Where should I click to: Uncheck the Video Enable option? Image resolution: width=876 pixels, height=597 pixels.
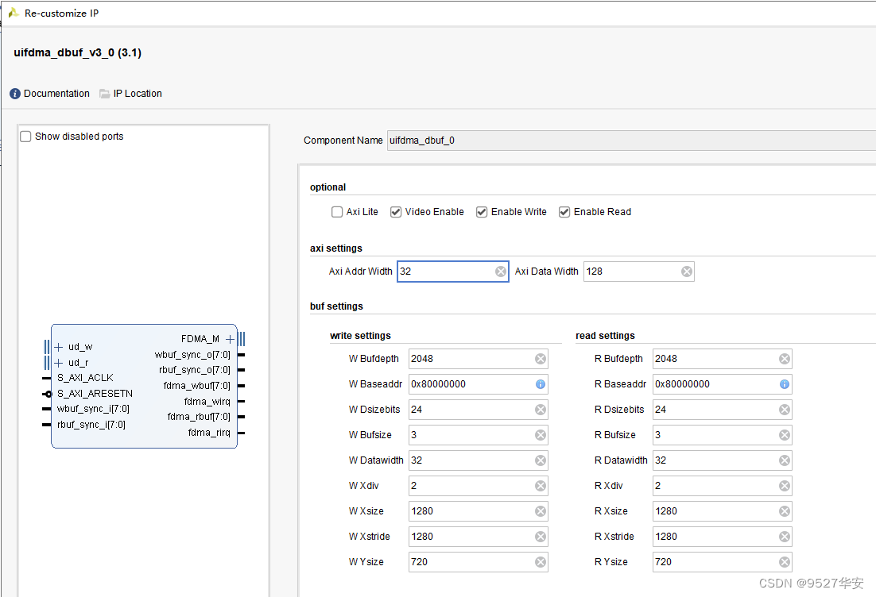click(396, 212)
